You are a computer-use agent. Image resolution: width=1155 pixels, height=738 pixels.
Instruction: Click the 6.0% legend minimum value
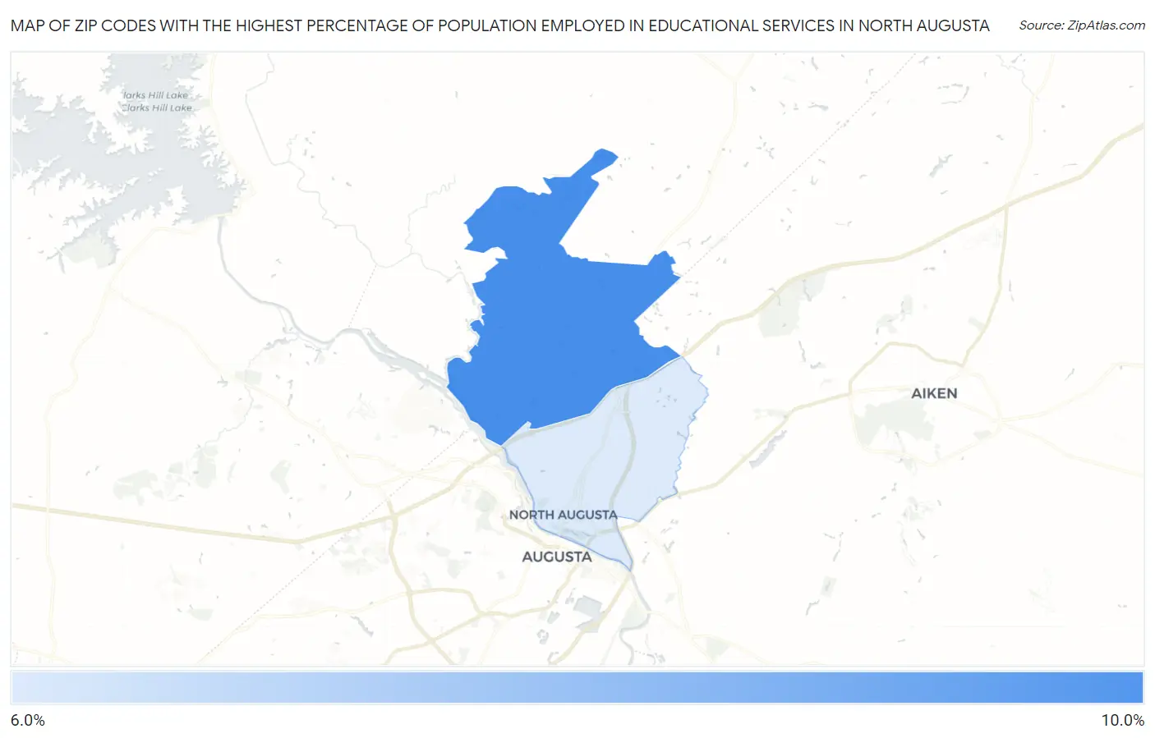click(28, 720)
